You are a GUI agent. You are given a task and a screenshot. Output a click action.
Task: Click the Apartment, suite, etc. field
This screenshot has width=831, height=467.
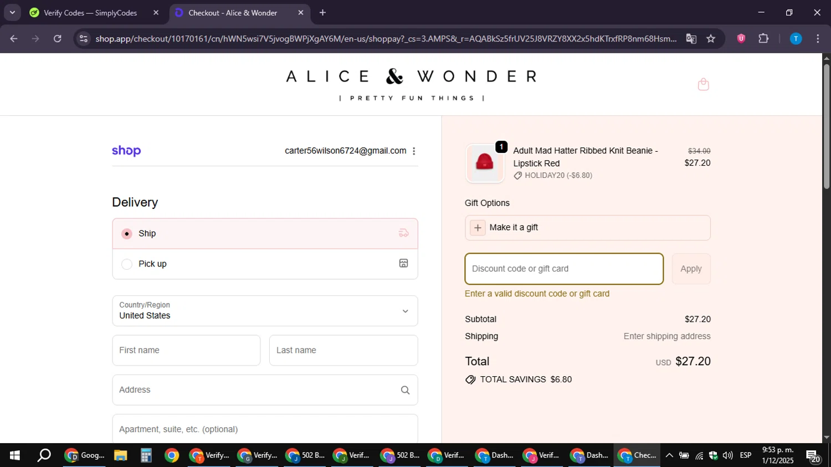coord(265,429)
